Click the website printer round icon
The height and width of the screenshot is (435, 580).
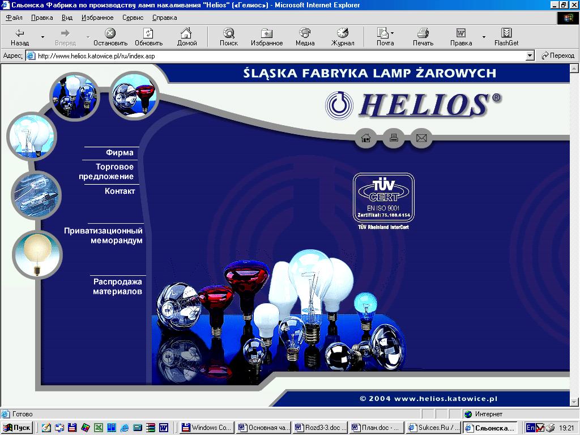point(394,138)
